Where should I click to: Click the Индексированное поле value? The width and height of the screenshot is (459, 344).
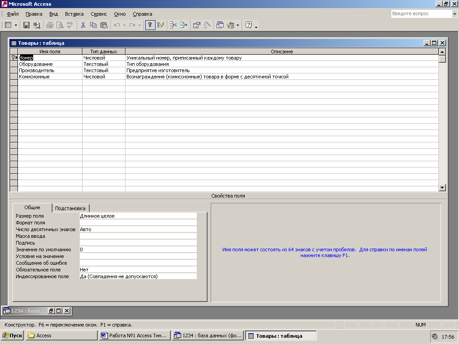pos(138,276)
